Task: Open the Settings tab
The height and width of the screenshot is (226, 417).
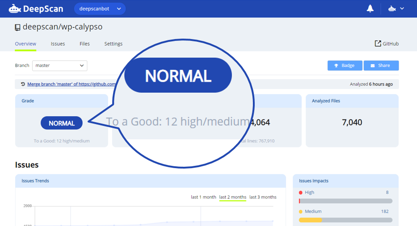Action: (113, 44)
